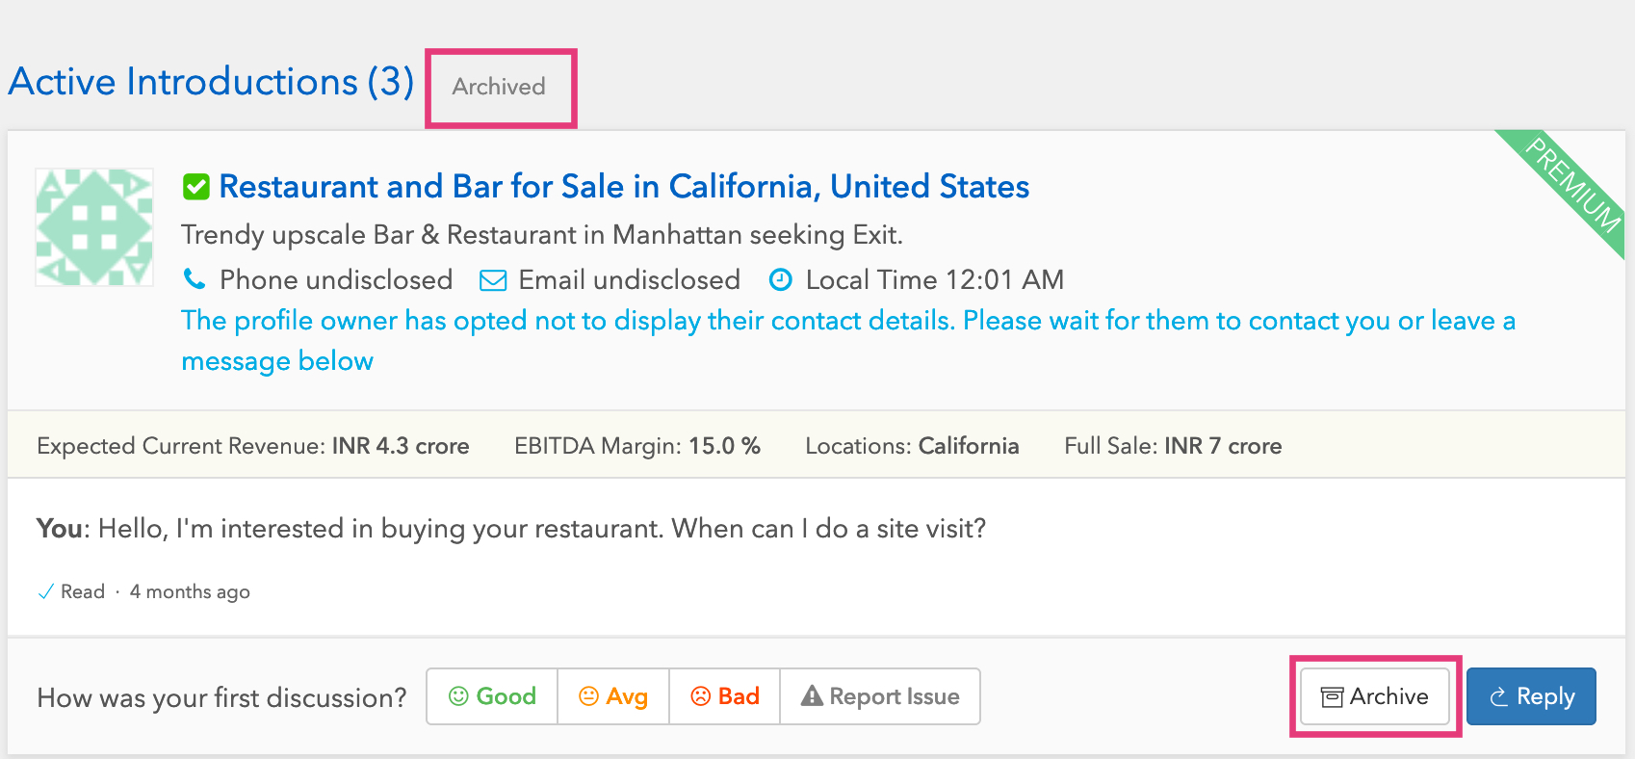Switch to the Archived tab

pos(499,87)
